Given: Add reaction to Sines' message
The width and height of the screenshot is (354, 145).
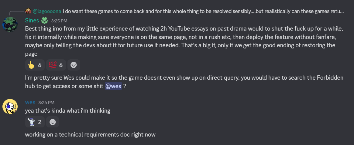Looking at the screenshot, I should (74, 65).
